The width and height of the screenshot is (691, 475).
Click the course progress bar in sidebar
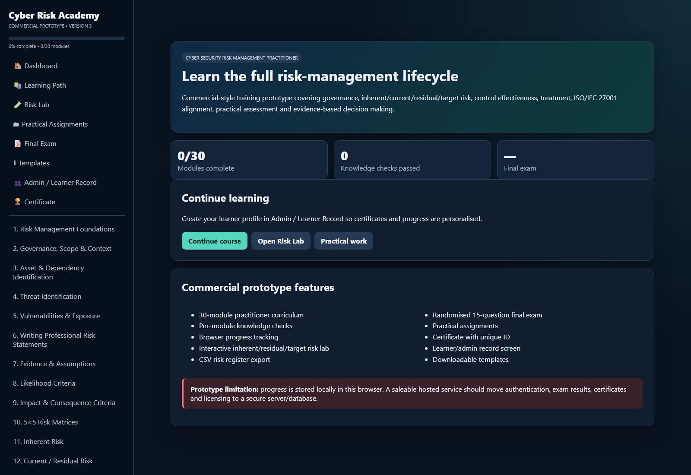coord(67,38)
